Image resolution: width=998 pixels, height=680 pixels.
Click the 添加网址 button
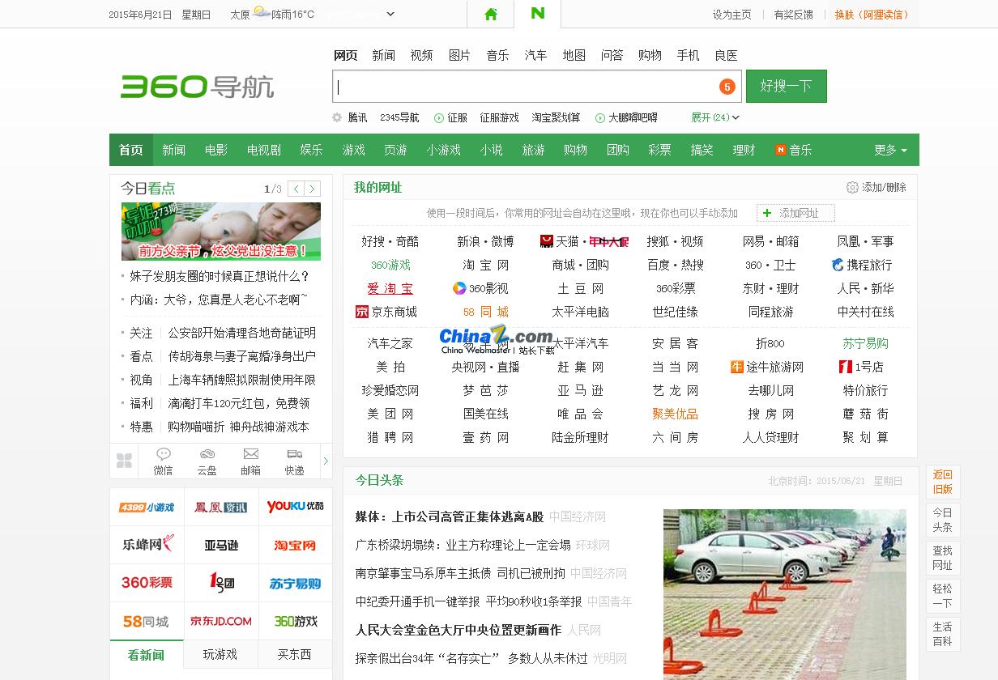795,213
